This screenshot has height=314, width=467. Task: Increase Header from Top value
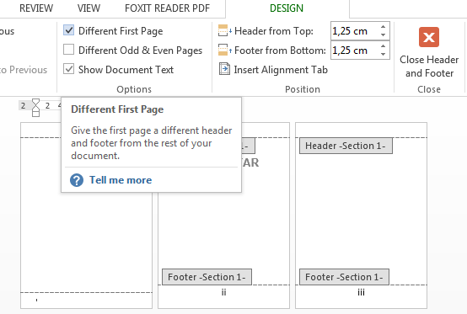coord(383,27)
